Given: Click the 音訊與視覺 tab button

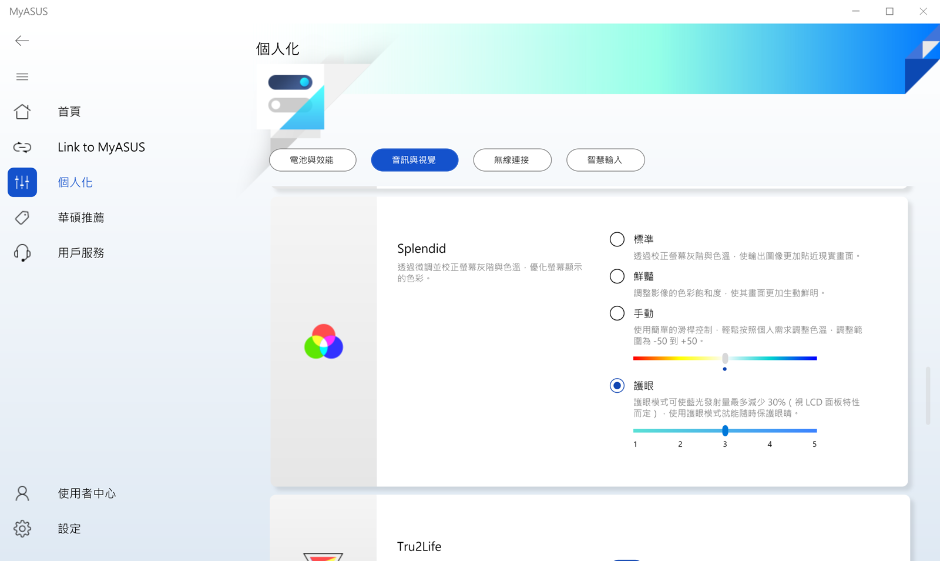Looking at the screenshot, I should point(414,160).
